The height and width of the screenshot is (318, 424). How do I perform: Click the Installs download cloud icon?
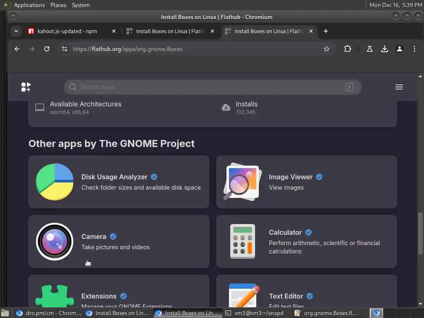tap(226, 107)
